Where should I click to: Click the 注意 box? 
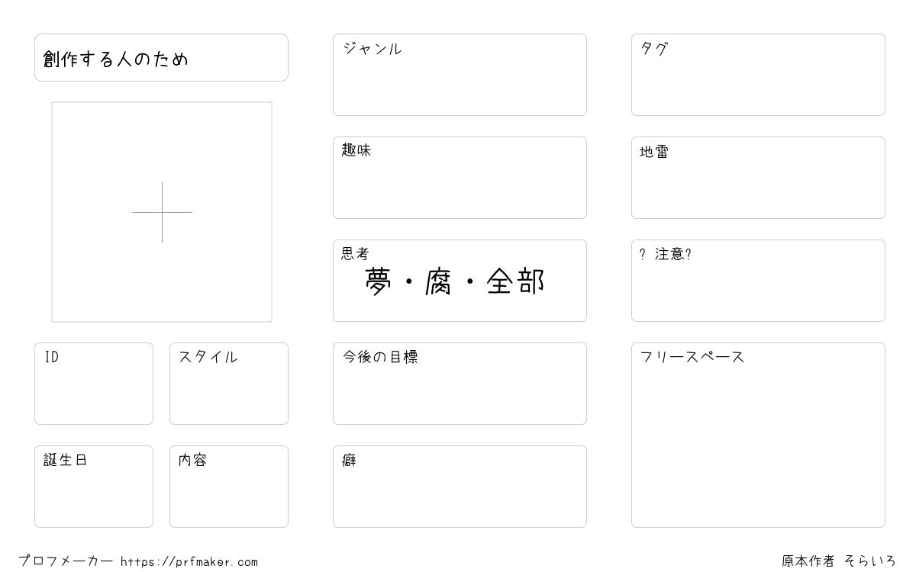tap(758, 281)
